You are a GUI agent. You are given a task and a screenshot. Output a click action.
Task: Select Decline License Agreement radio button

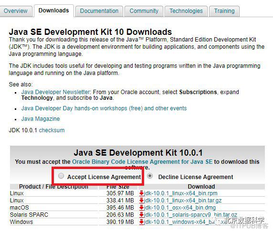(x=150, y=176)
